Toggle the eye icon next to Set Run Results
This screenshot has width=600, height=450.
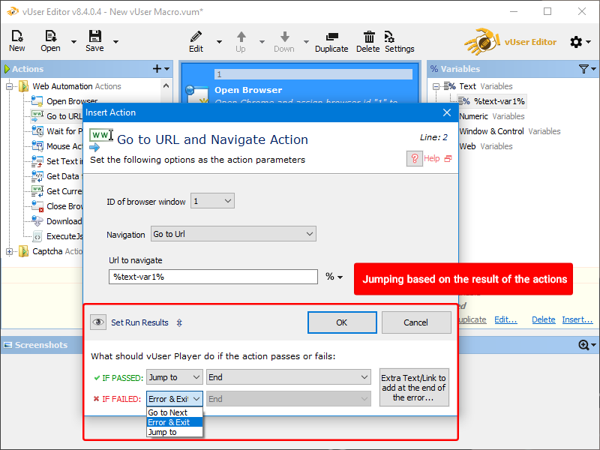[x=98, y=322]
